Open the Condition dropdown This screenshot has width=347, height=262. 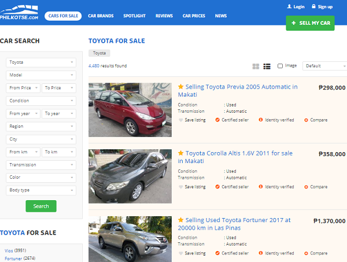pos(41,101)
